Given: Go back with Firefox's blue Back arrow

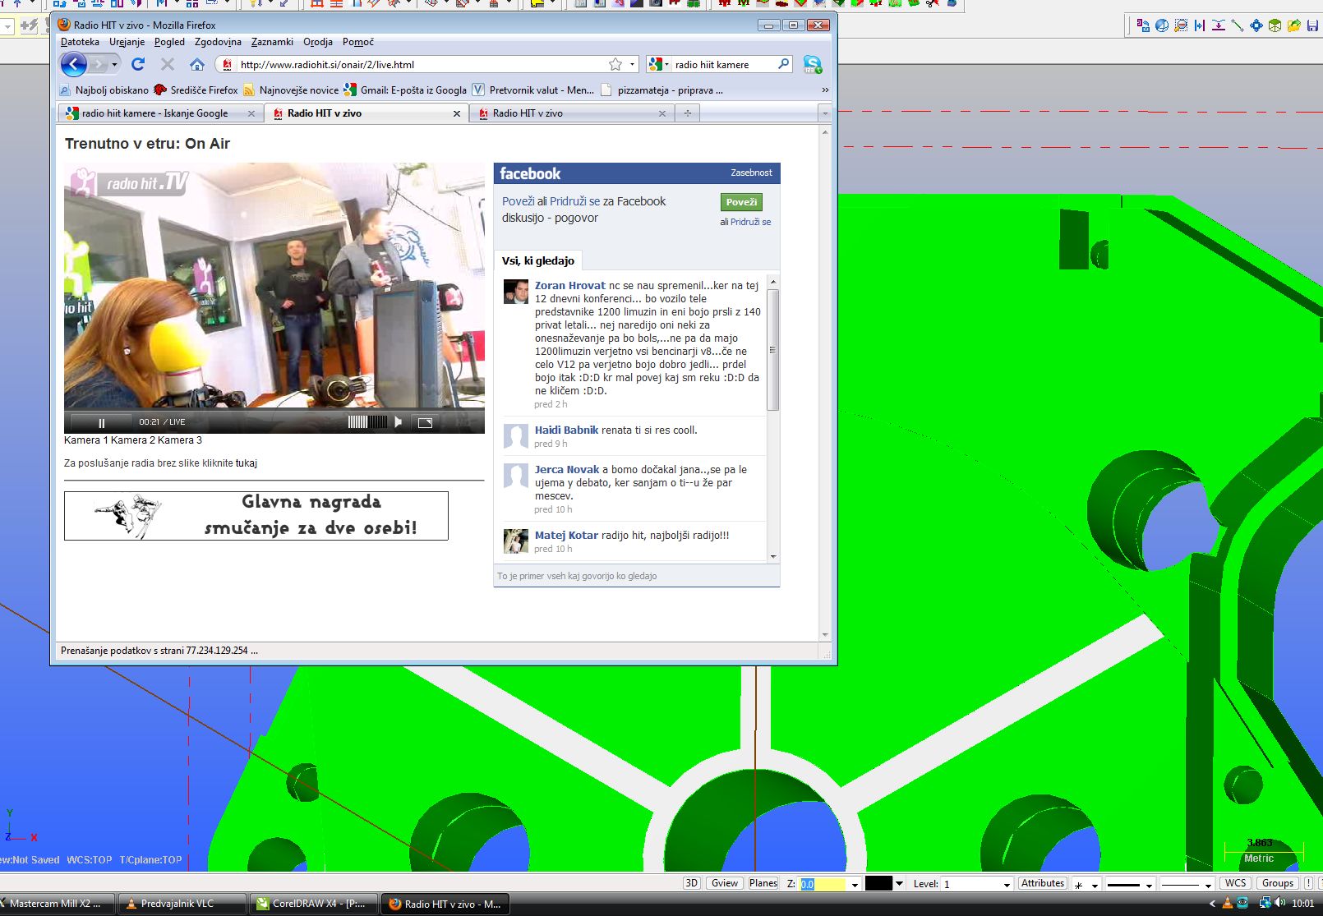Looking at the screenshot, I should [74, 64].
